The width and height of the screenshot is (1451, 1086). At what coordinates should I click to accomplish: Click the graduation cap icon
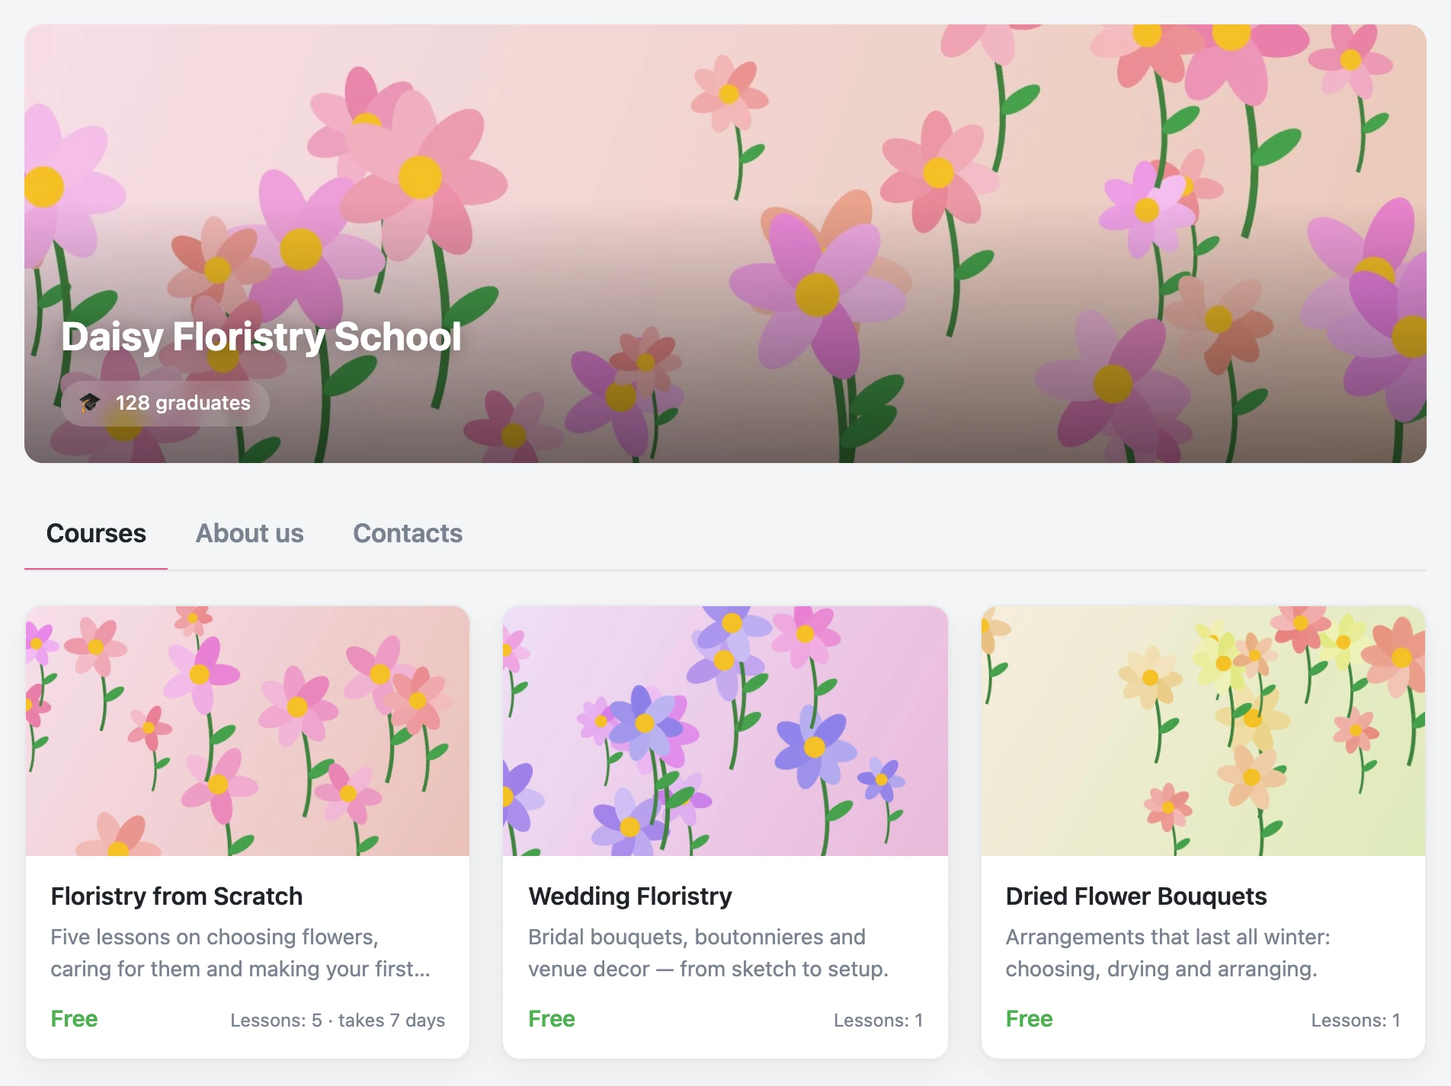tap(90, 402)
